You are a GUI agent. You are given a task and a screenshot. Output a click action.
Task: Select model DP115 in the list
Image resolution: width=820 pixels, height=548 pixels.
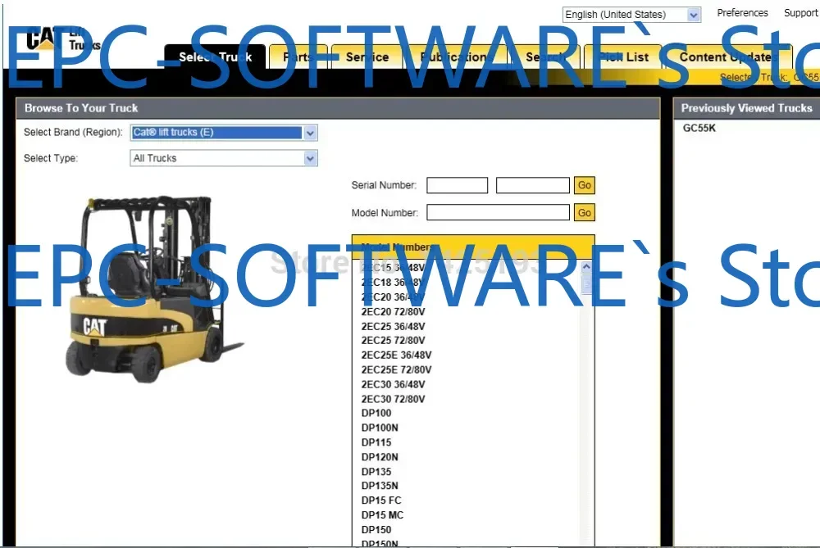coord(376,442)
